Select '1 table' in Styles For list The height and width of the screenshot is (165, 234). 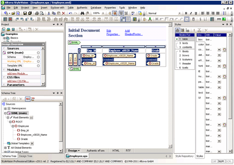tap(185, 39)
